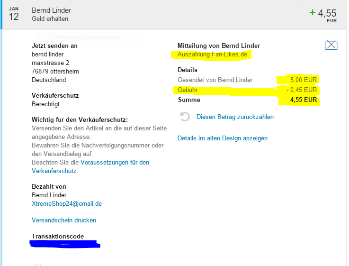Click the highlighted 'Auszahlung Fan-Likes.de' message

[212, 55]
